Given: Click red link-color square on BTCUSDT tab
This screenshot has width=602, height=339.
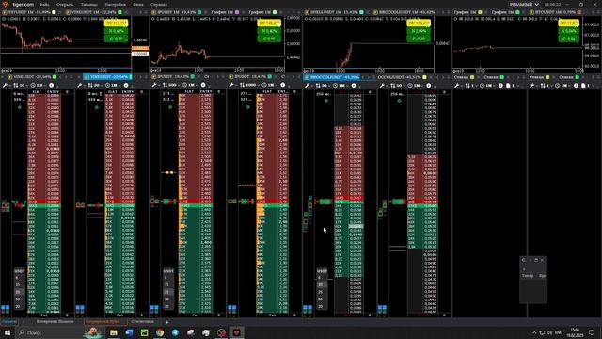Looking at the screenshot, I should click(579, 12).
